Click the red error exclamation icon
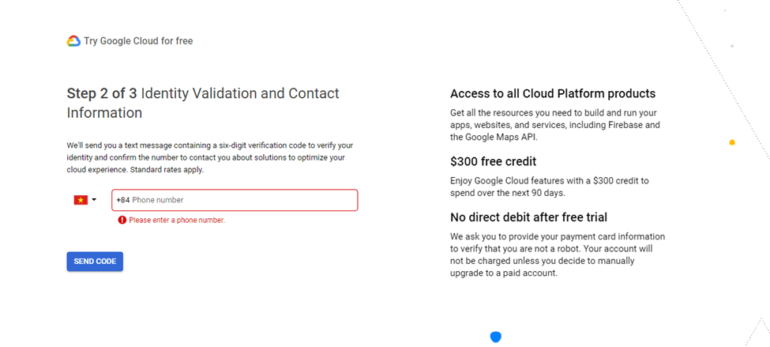770x347 pixels. click(x=122, y=221)
